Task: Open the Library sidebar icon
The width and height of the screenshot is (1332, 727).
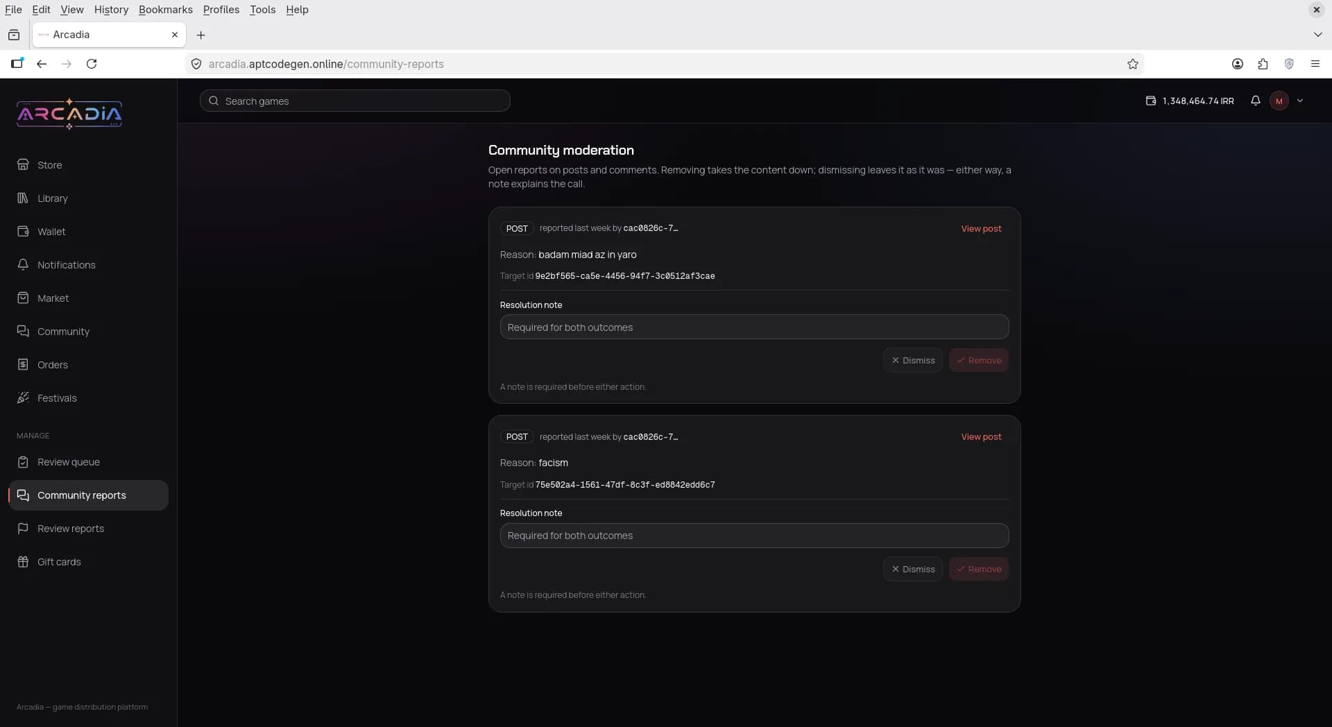Action: point(23,198)
